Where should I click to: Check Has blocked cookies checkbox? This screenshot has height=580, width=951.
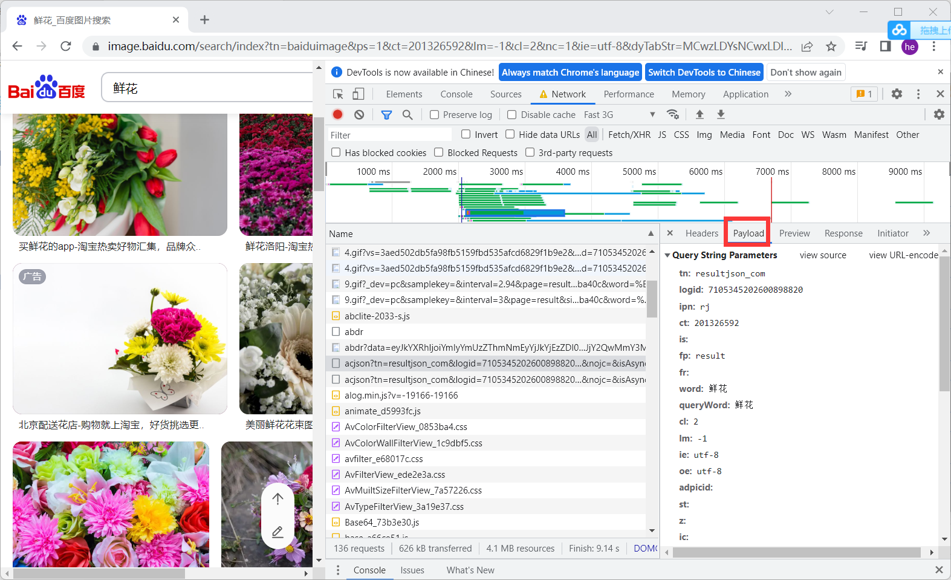(336, 152)
